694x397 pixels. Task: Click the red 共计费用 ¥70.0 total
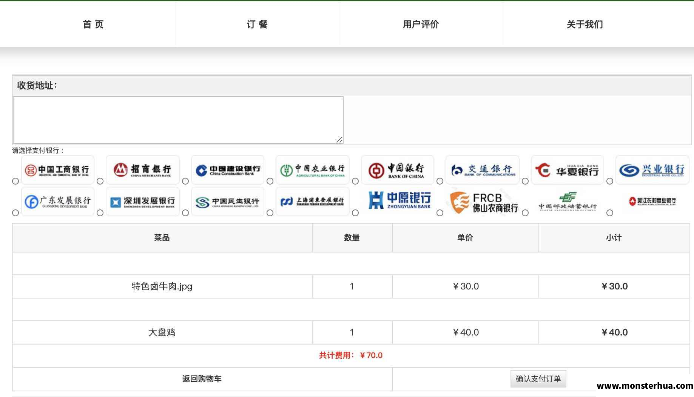[351, 355]
